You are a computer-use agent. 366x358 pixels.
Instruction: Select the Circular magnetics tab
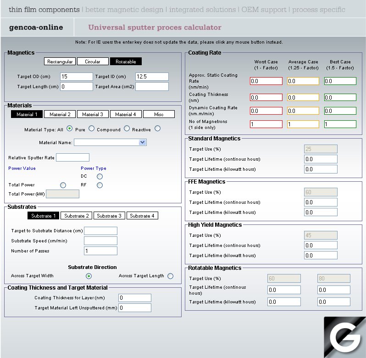tap(93, 62)
